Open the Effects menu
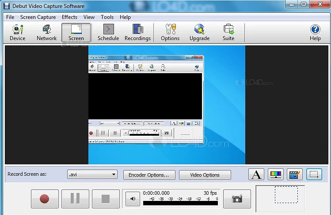Viewport: 331px width, 215px height. coord(69,17)
